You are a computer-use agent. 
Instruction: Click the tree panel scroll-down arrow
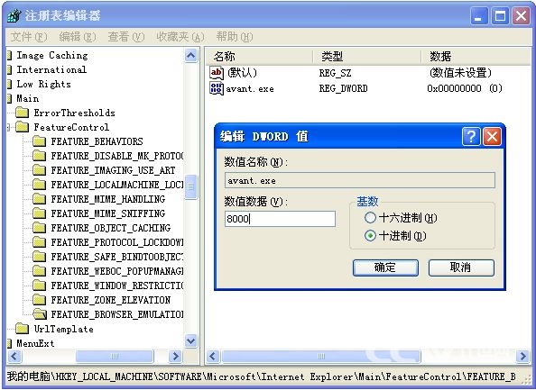click(x=190, y=340)
